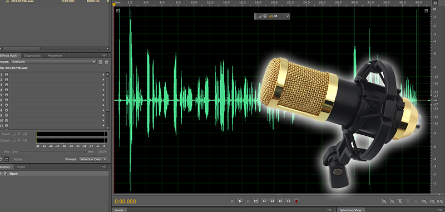Toggle power for effect slot 1
This screenshot has height=212, width=445.
[6, 75]
